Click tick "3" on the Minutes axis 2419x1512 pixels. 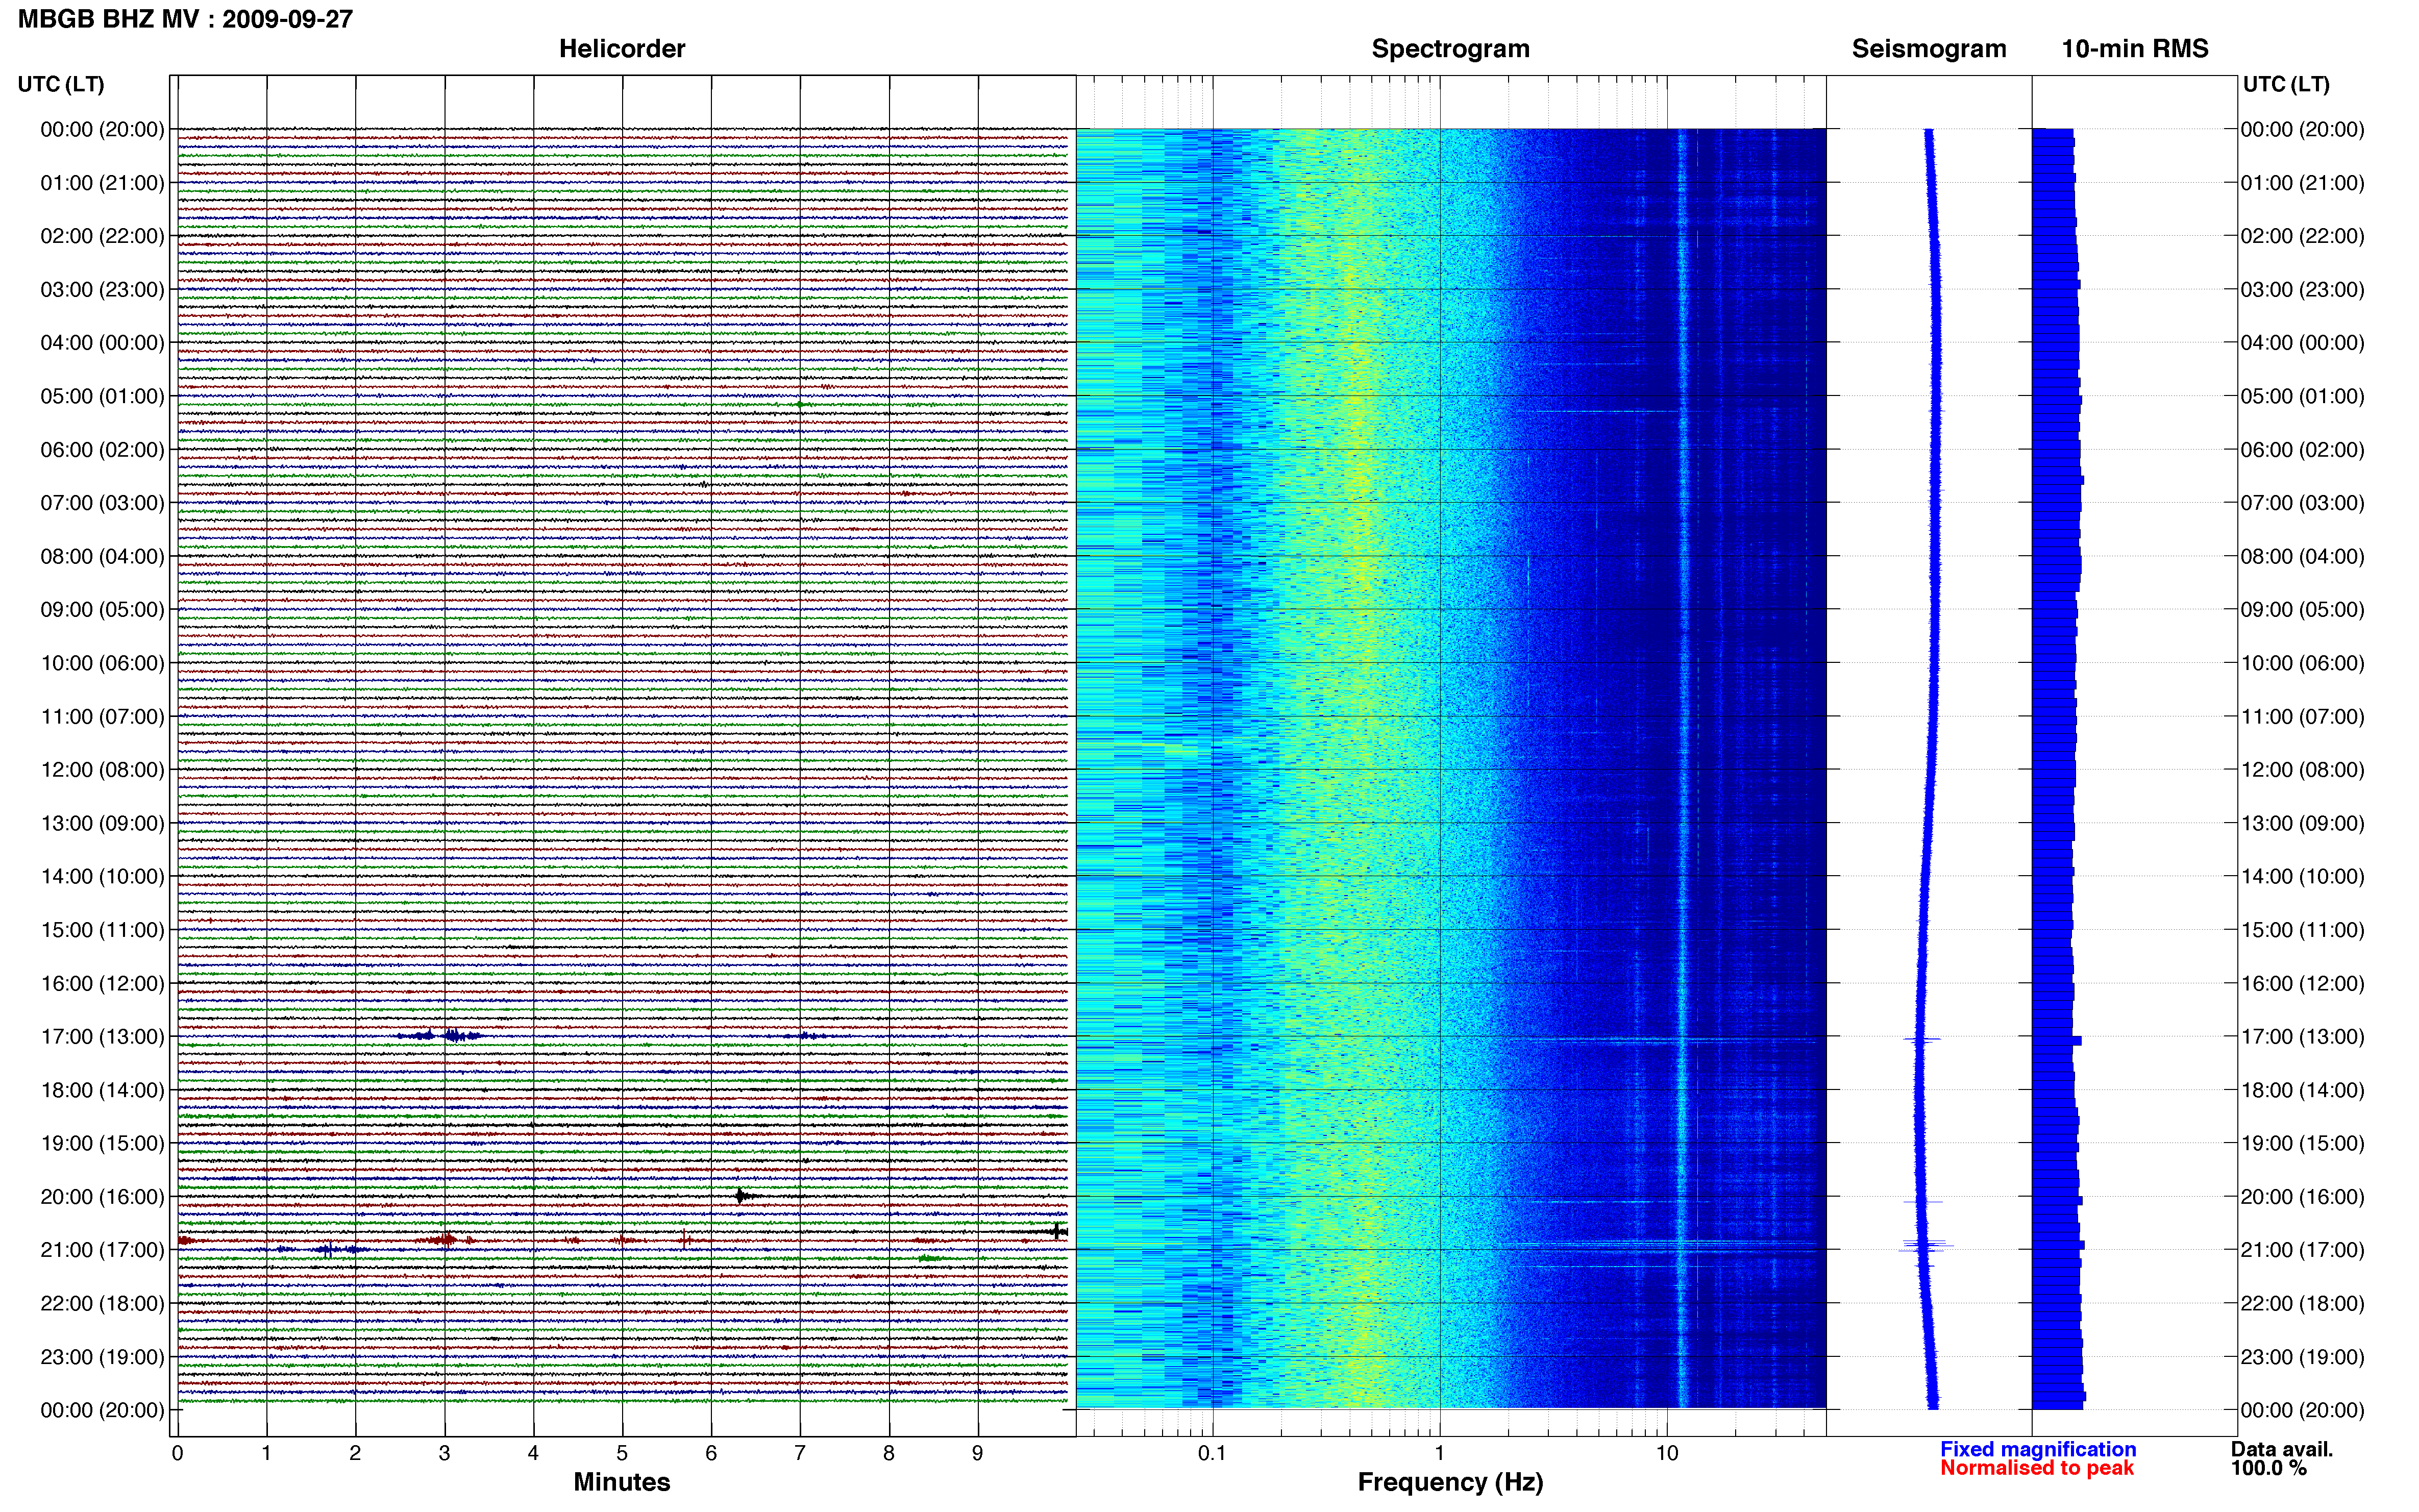coord(444,1454)
